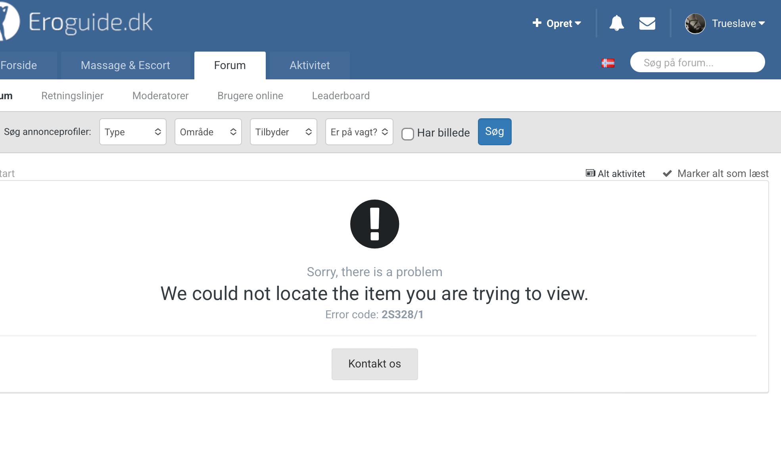Enable the Har billede checkbox
781x475 pixels.
(408, 134)
